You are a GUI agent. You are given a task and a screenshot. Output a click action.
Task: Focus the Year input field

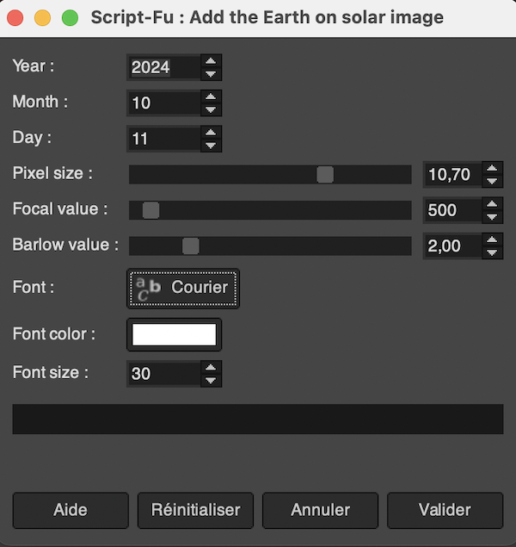(x=163, y=67)
